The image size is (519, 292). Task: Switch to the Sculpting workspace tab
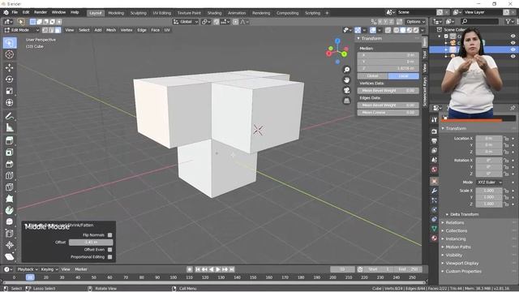[x=138, y=13]
